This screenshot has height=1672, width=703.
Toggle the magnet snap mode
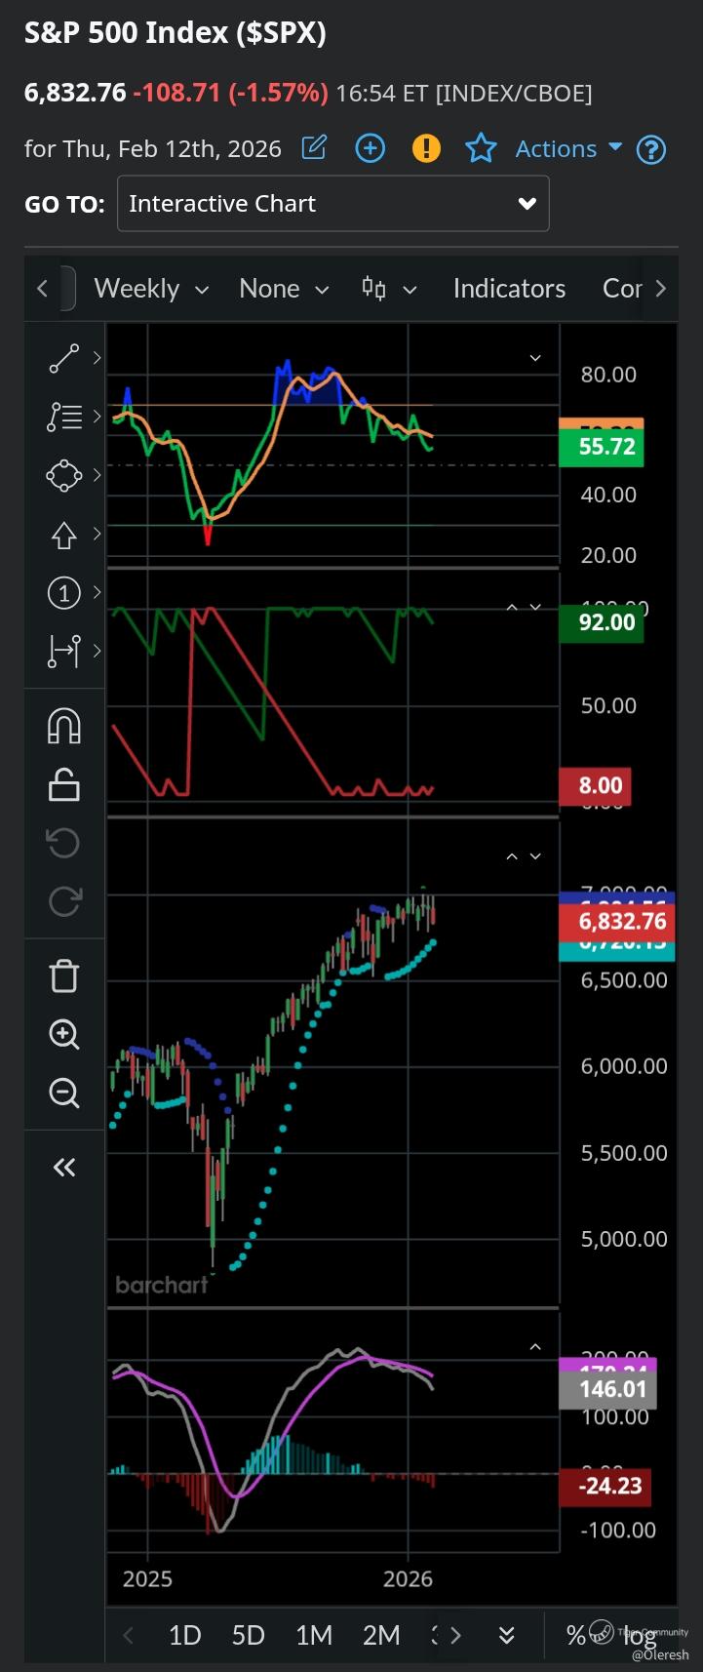64,726
